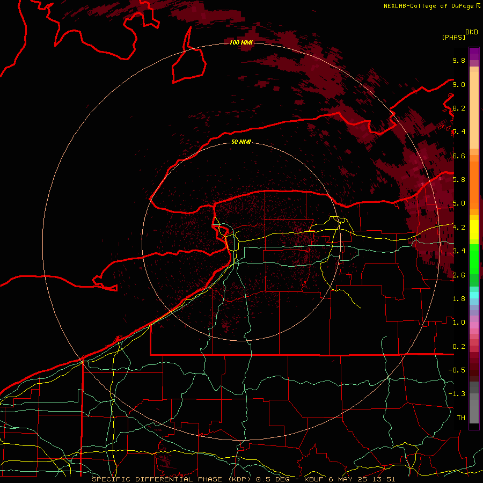Select the 9.8 legend value
Screen dimensions: 483x483
point(459,60)
